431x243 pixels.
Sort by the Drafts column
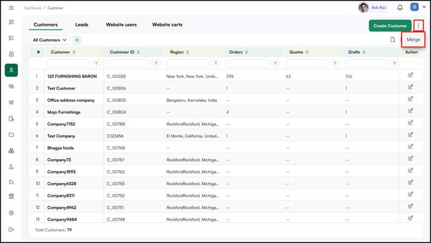[364, 52]
